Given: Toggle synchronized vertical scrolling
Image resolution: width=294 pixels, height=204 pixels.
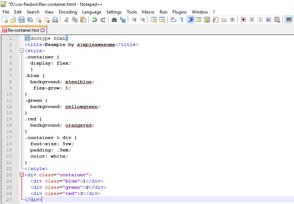Looking at the screenshot, I should pyautogui.click(x=153, y=20).
